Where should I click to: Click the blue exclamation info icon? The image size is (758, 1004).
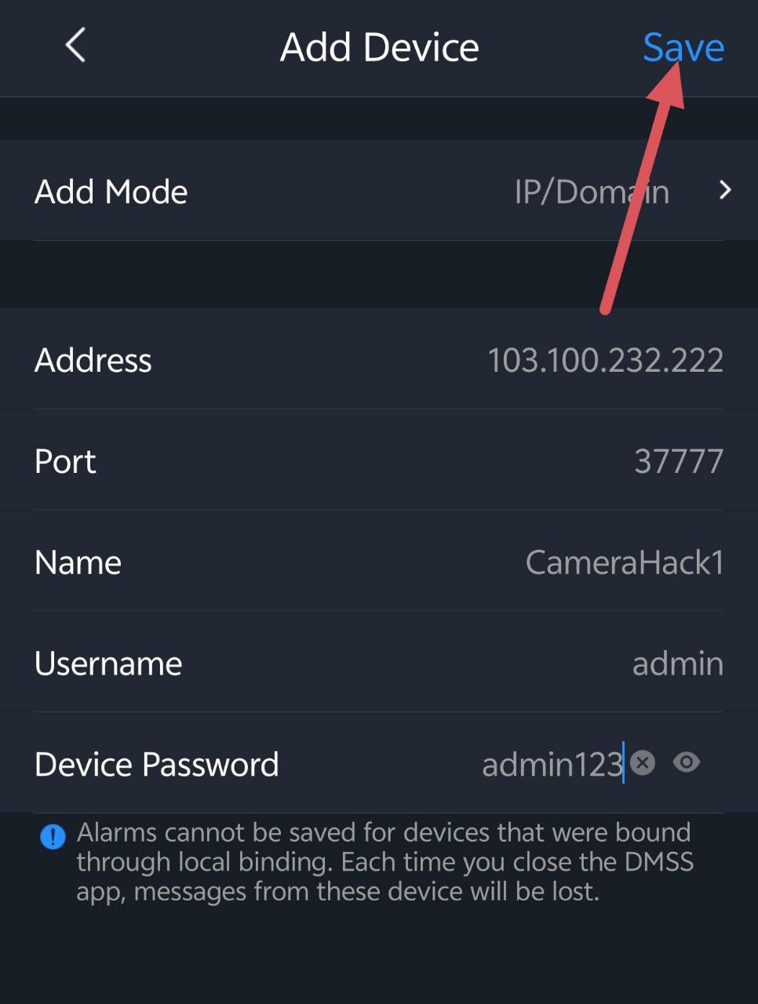53,836
